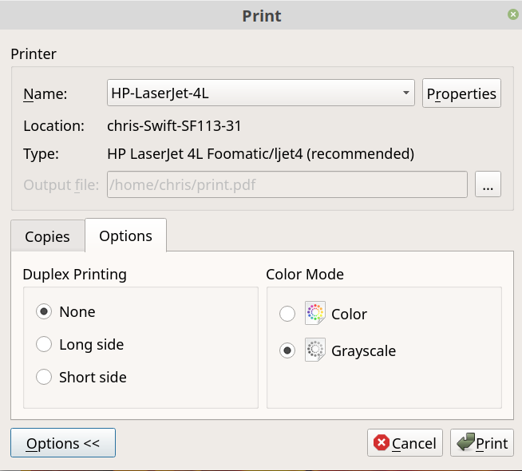Click the Grayscale mode icon
The height and width of the screenshot is (471, 522).
click(315, 350)
